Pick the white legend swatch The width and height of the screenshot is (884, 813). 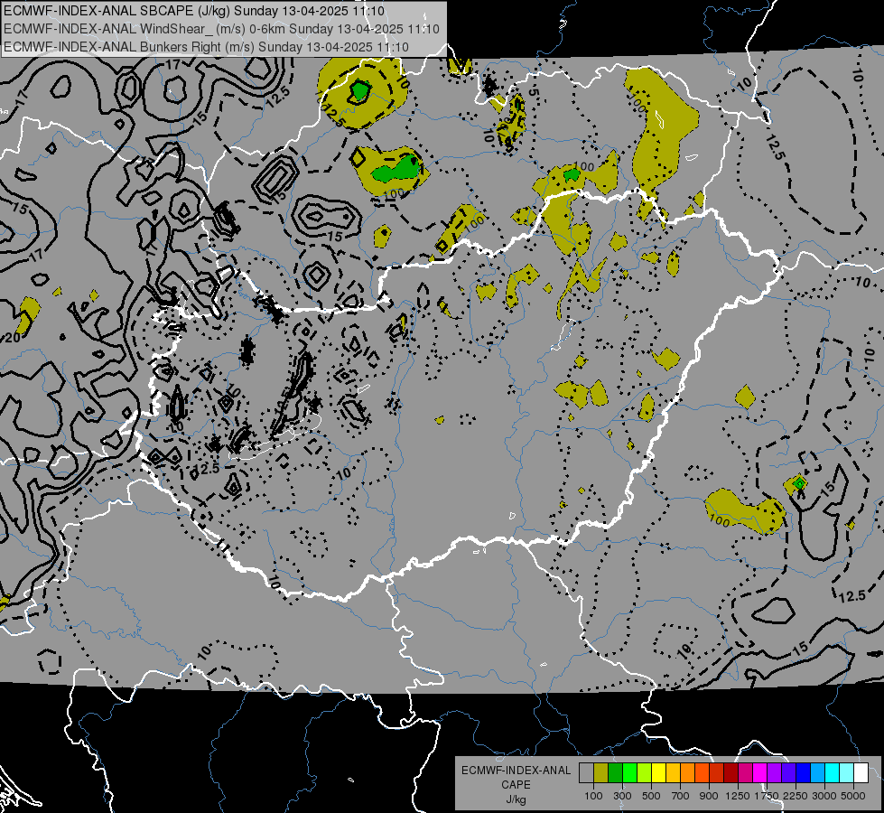tap(861, 773)
